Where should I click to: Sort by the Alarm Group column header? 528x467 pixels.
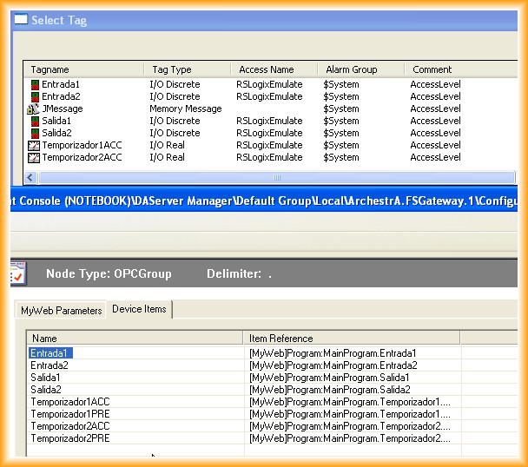coord(360,69)
